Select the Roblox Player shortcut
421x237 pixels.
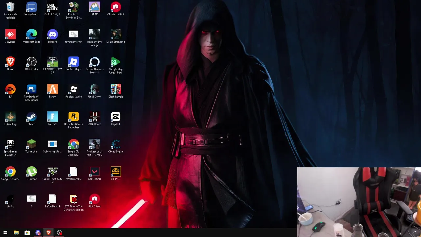(x=73, y=62)
